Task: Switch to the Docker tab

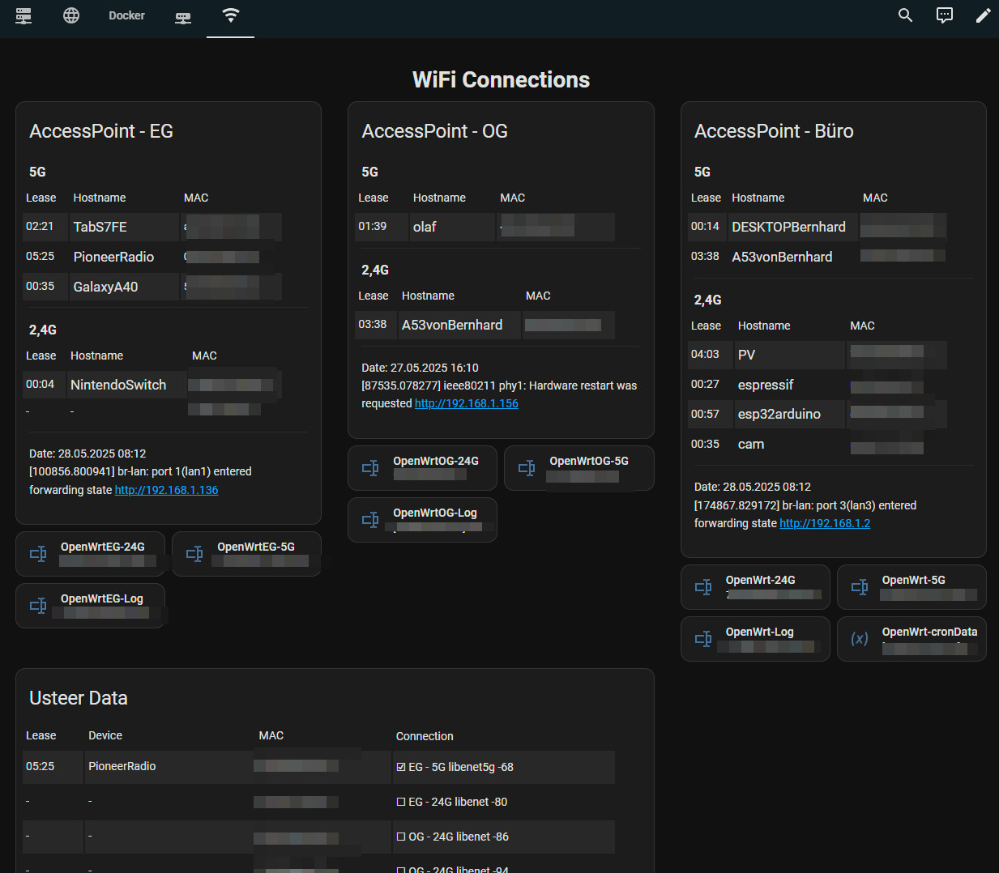Action: tap(126, 15)
